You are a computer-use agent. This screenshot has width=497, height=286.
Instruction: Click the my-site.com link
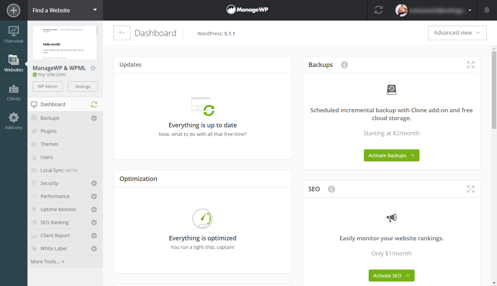[52, 75]
